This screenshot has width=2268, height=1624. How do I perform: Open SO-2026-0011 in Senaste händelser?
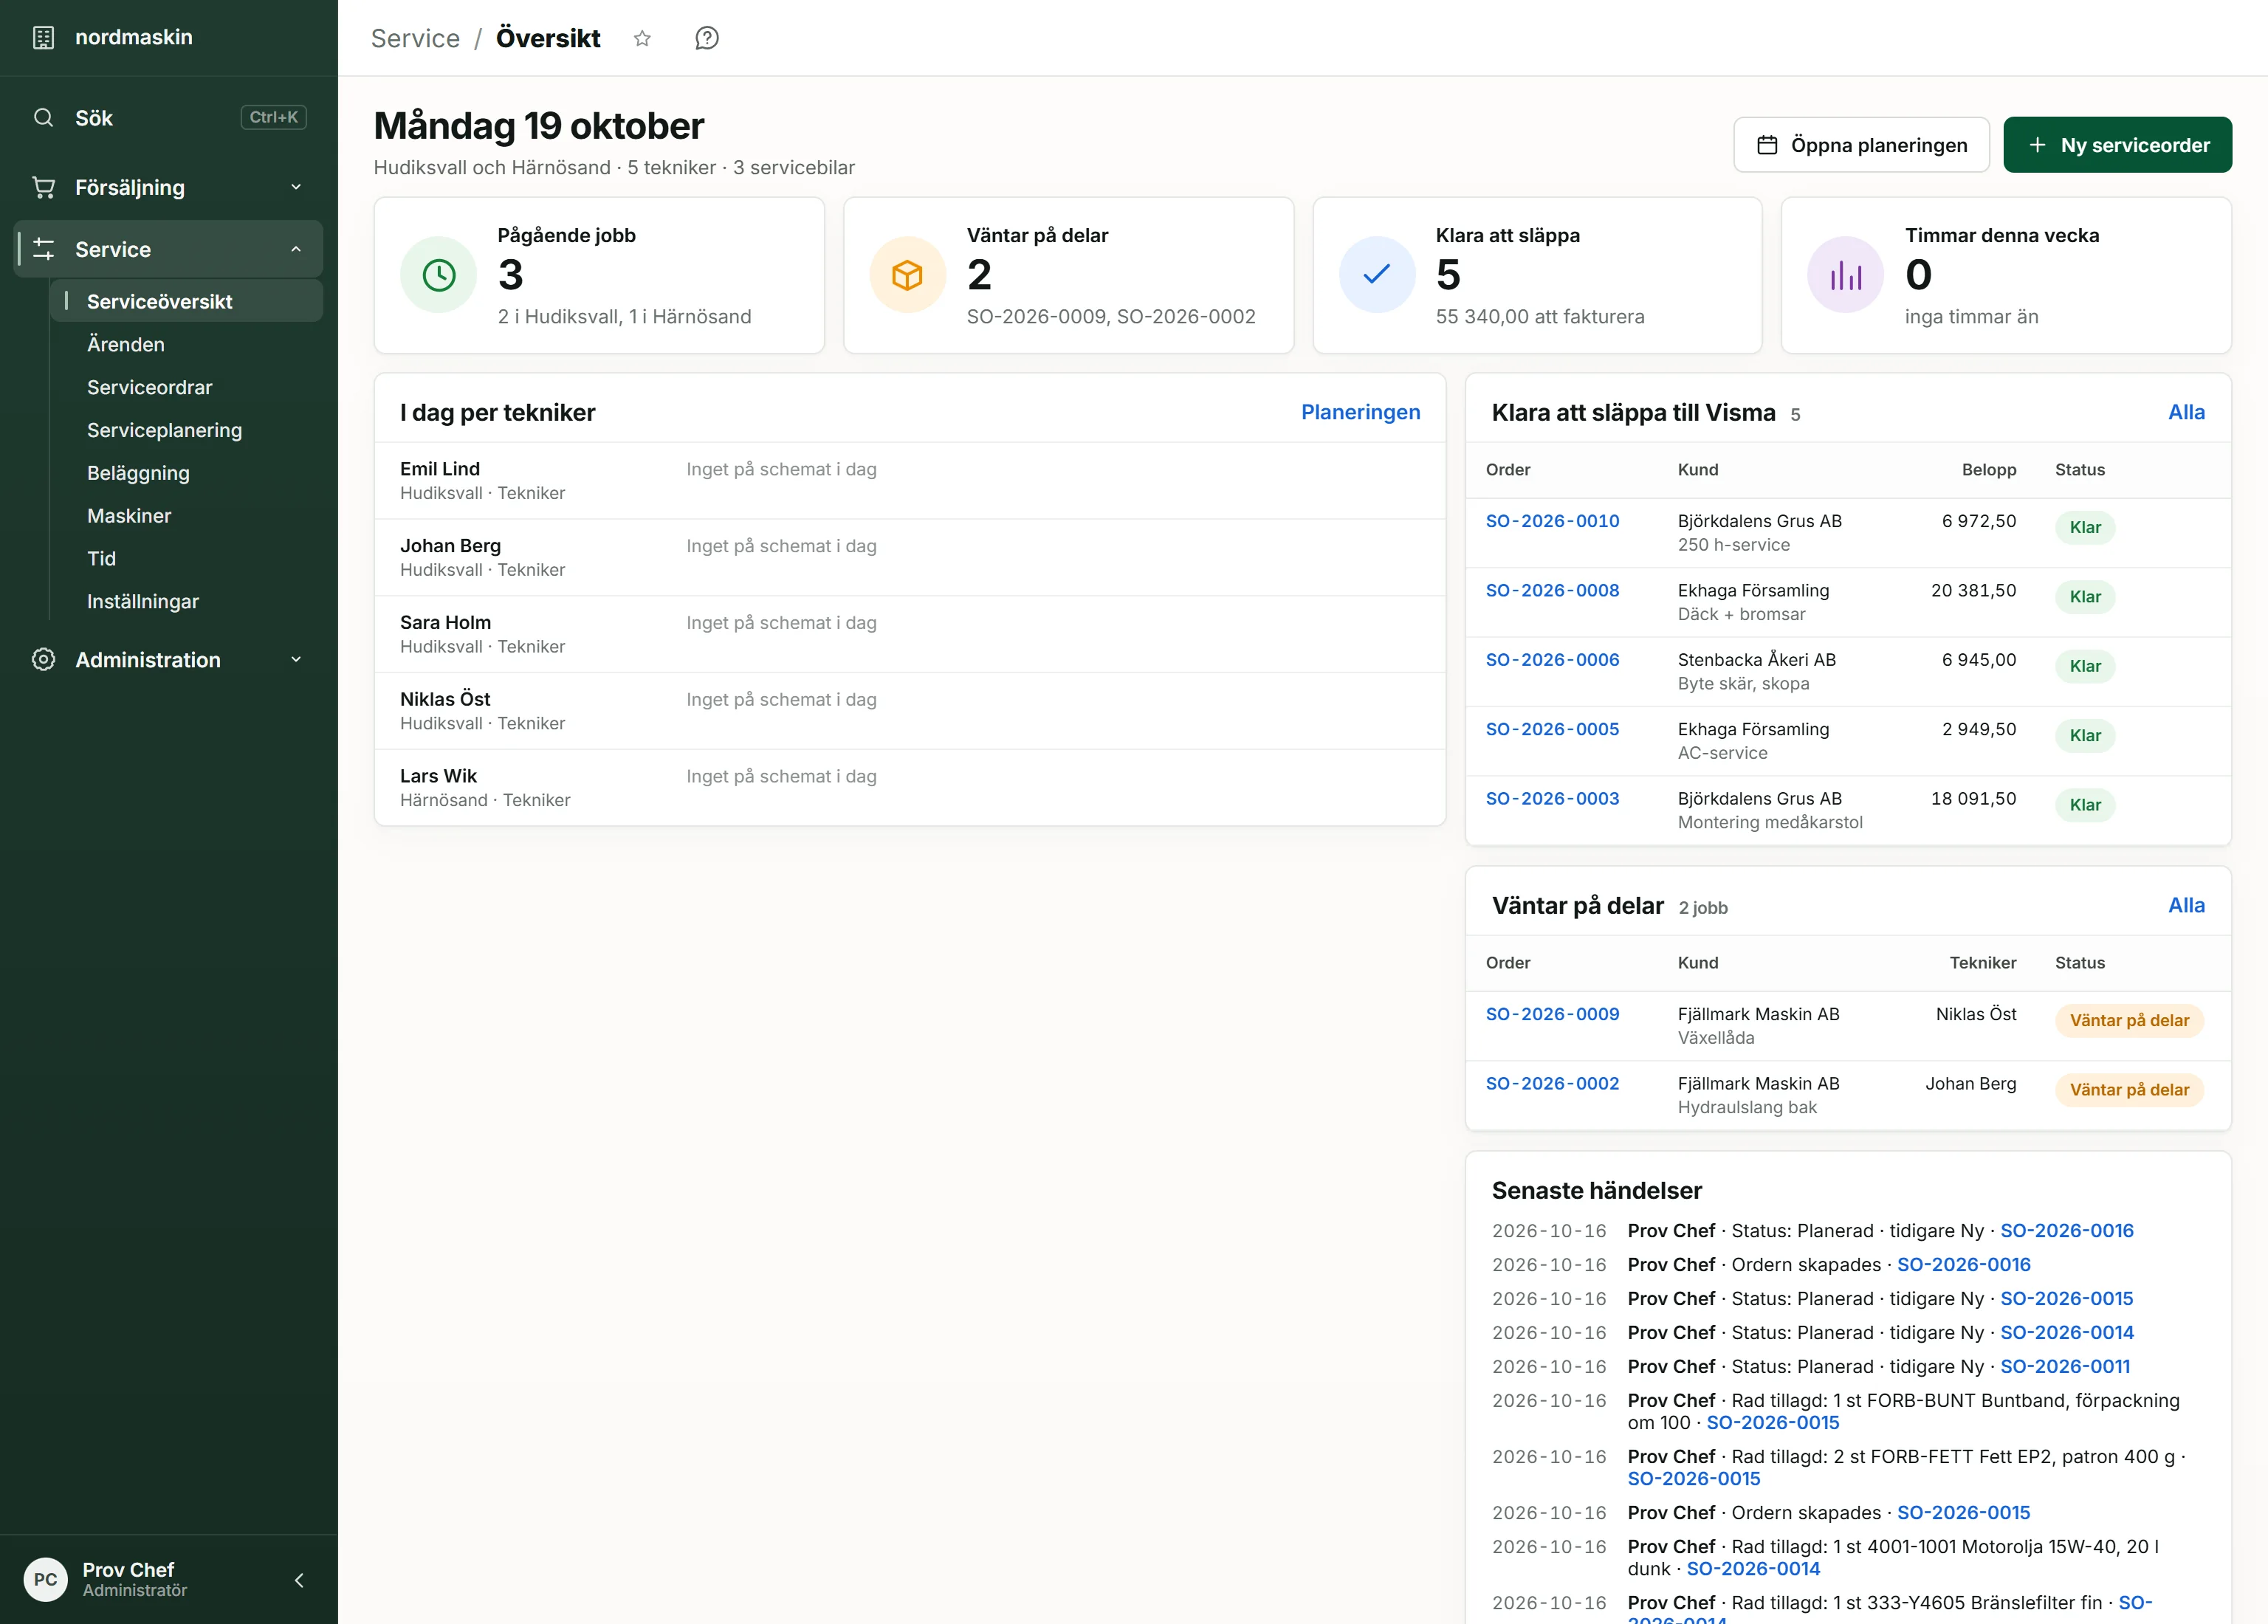click(x=2065, y=1366)
